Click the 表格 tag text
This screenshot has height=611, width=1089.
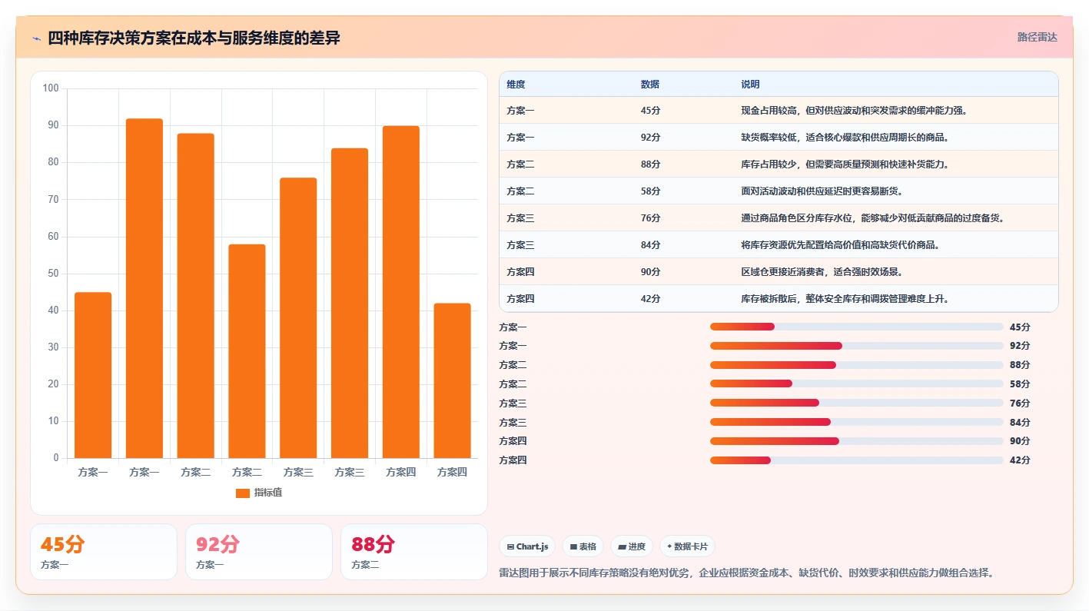point(588,546)
